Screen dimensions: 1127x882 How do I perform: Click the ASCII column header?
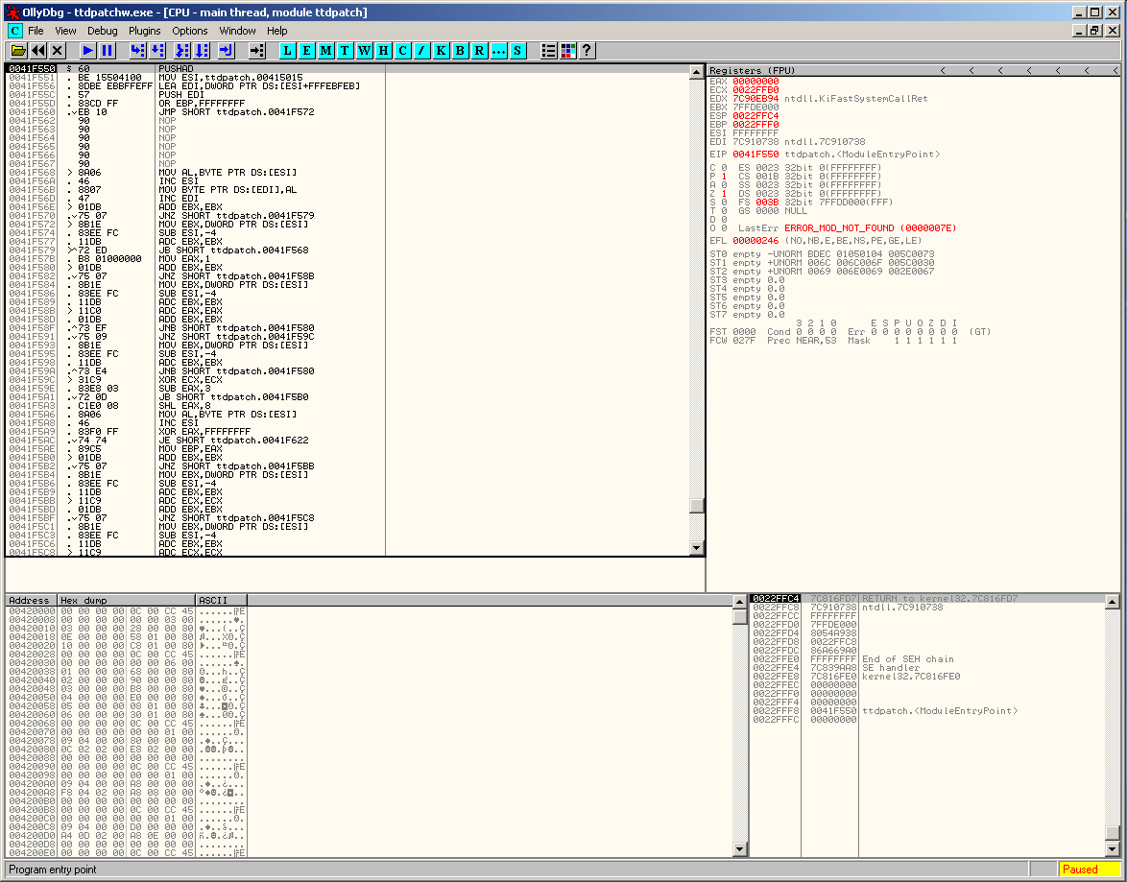(222, 600)
